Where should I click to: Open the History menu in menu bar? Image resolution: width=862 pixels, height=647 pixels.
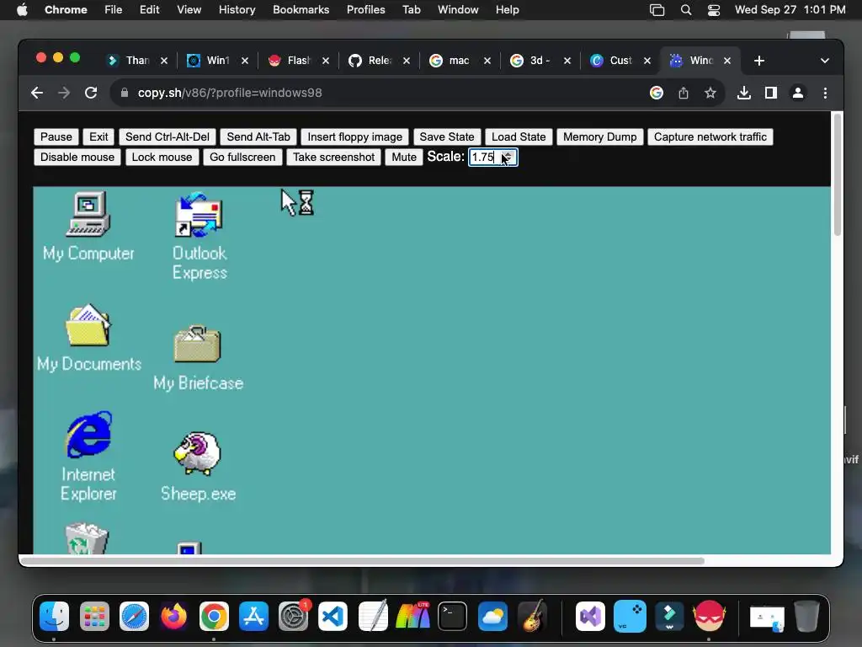click(x=237, y=10)
